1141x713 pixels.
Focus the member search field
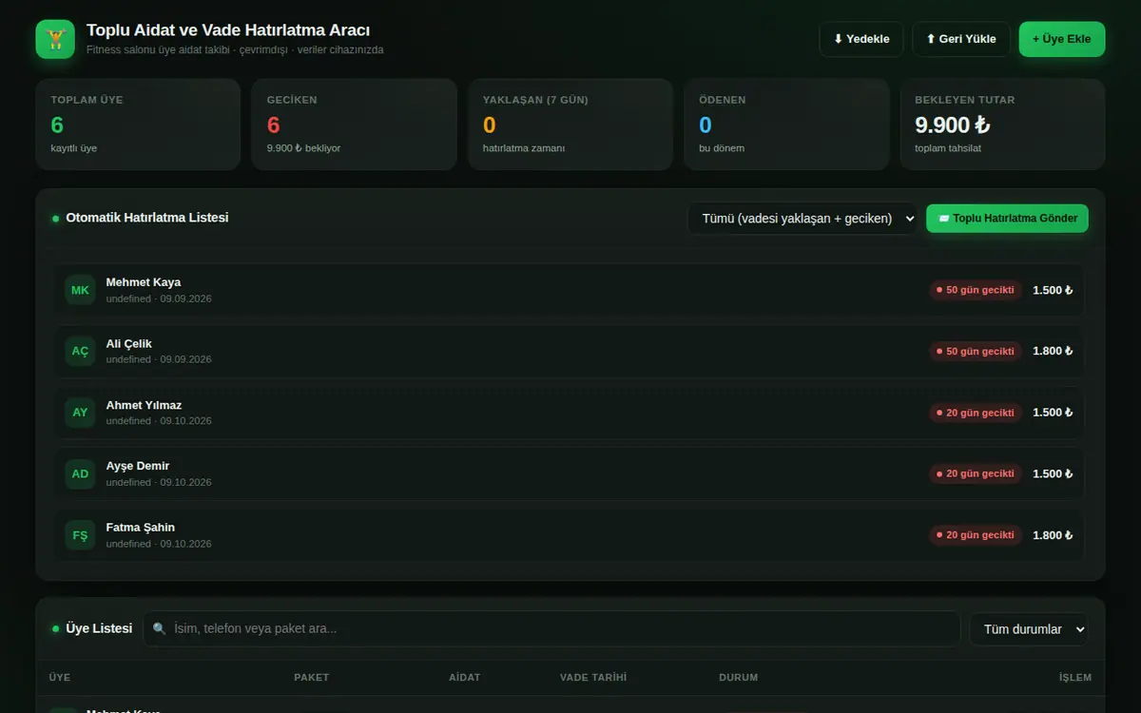[x=551, y=628]
